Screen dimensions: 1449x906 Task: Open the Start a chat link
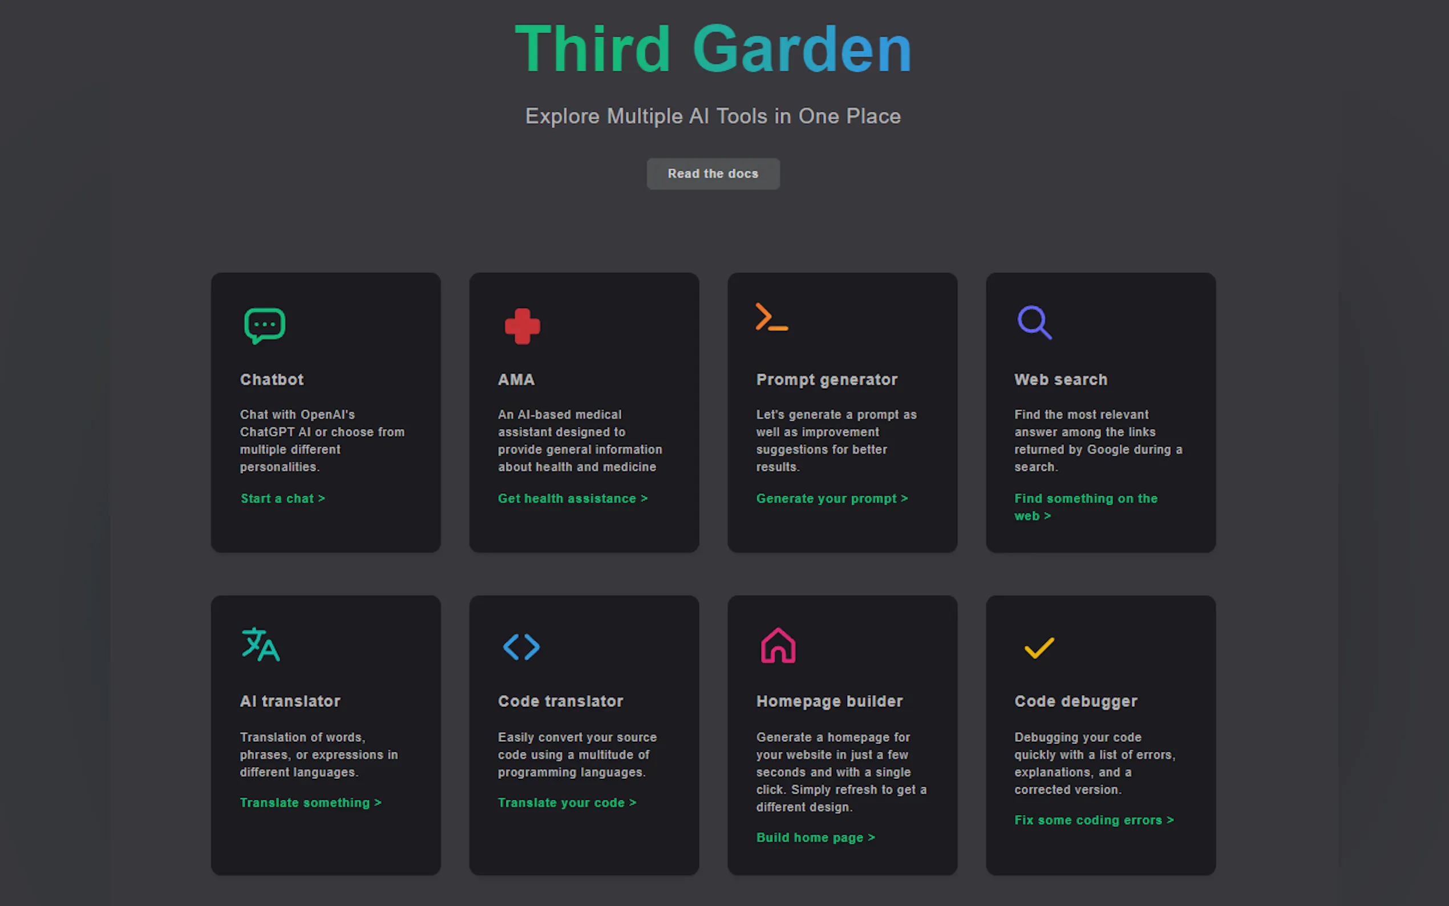(282, 499)
